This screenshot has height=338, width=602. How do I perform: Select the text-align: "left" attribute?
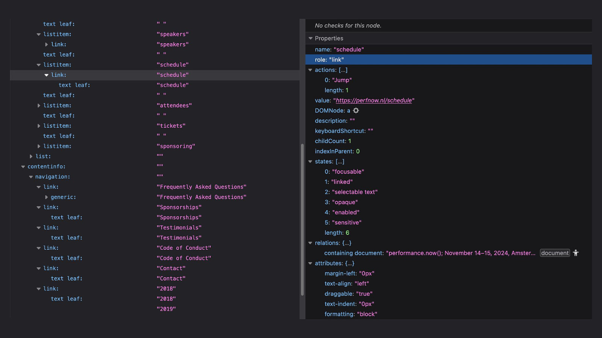click(x=448, y=284)
